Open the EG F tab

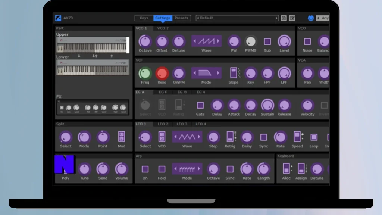click(x=163, y=92)
